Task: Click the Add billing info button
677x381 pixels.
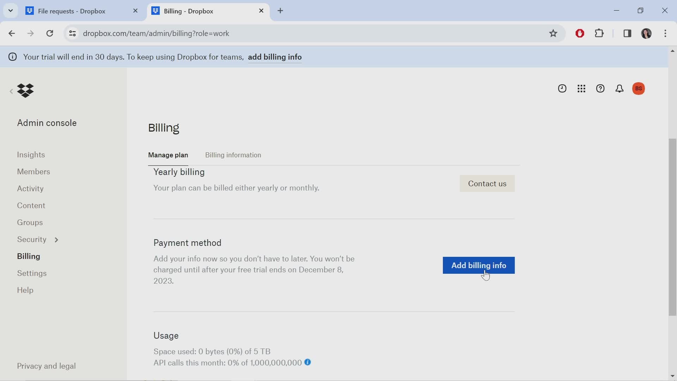Action: (x=478, y=265)
